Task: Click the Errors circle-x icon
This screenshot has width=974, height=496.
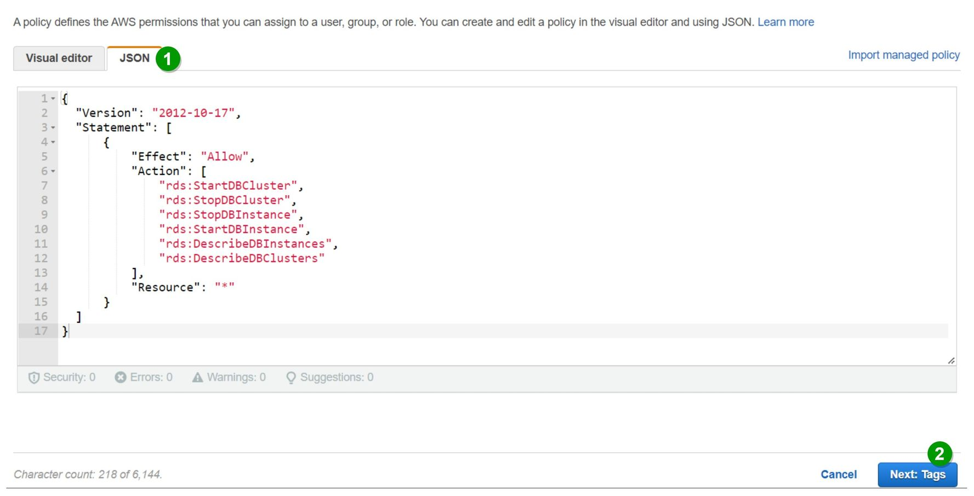Action: click(120, 378)
